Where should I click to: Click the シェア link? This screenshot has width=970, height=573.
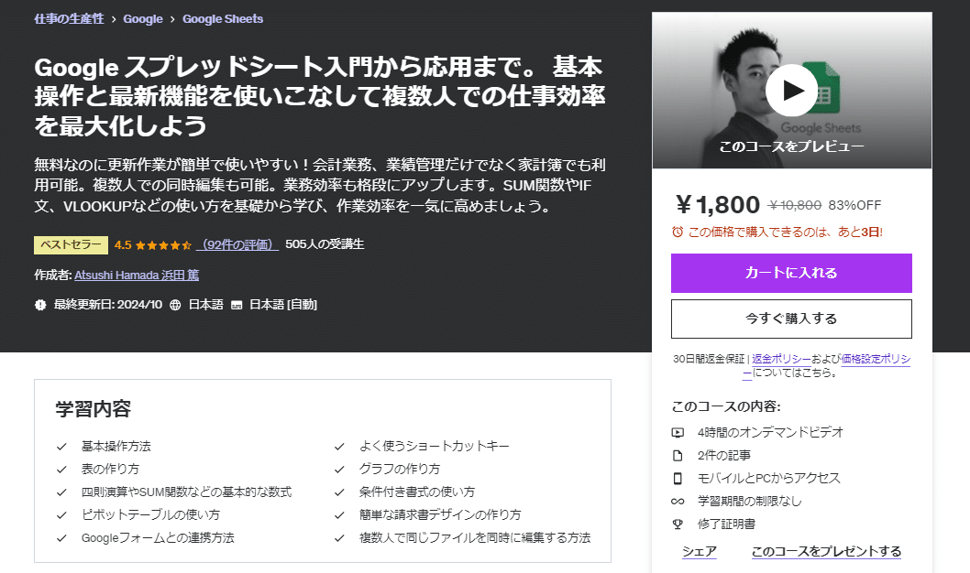tap(700, 550)
